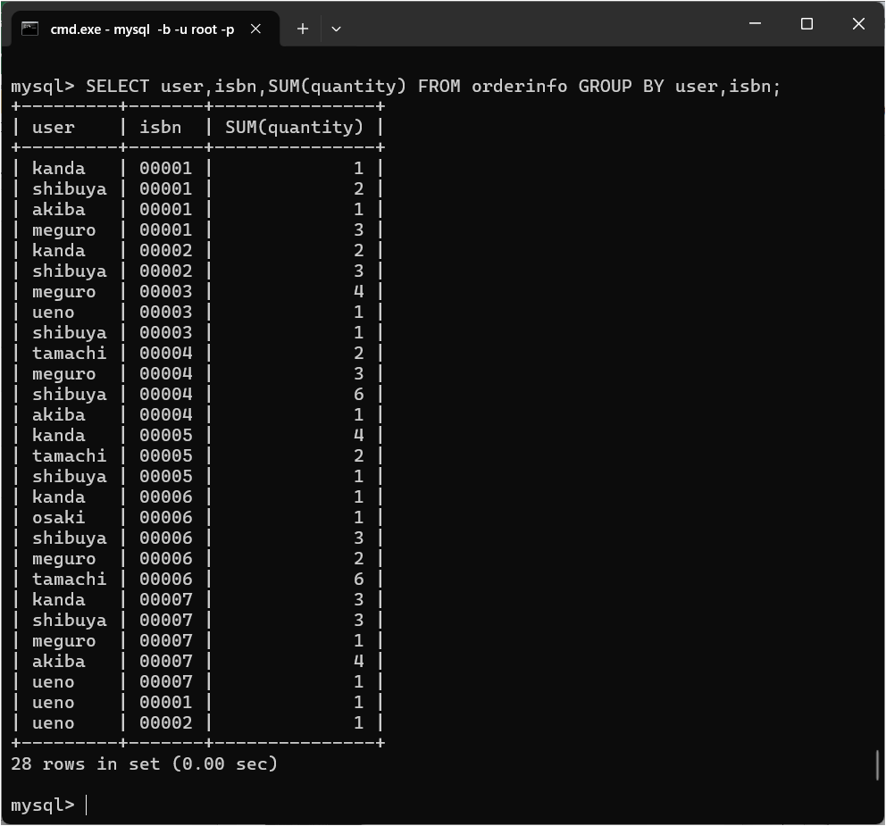The height and width of the screenshot is (826, 886).
Task: Minimize the terminal window
Action: 755,24
